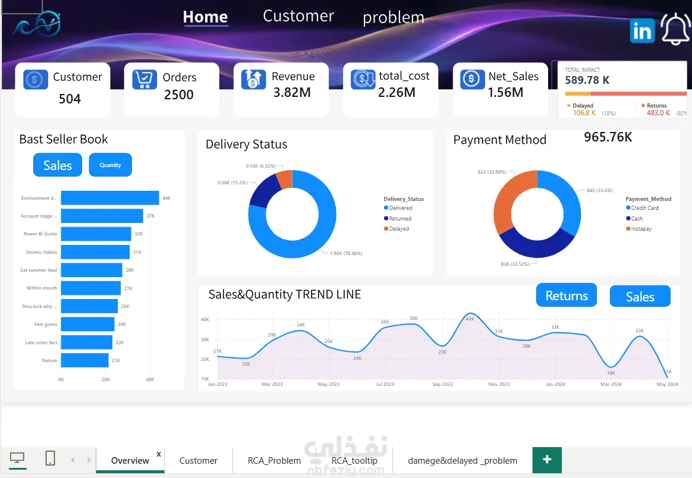Viewport: 692px width, 478px height.
Task: Click the Returns button on trend line
Action: click(x=567, y=295)
